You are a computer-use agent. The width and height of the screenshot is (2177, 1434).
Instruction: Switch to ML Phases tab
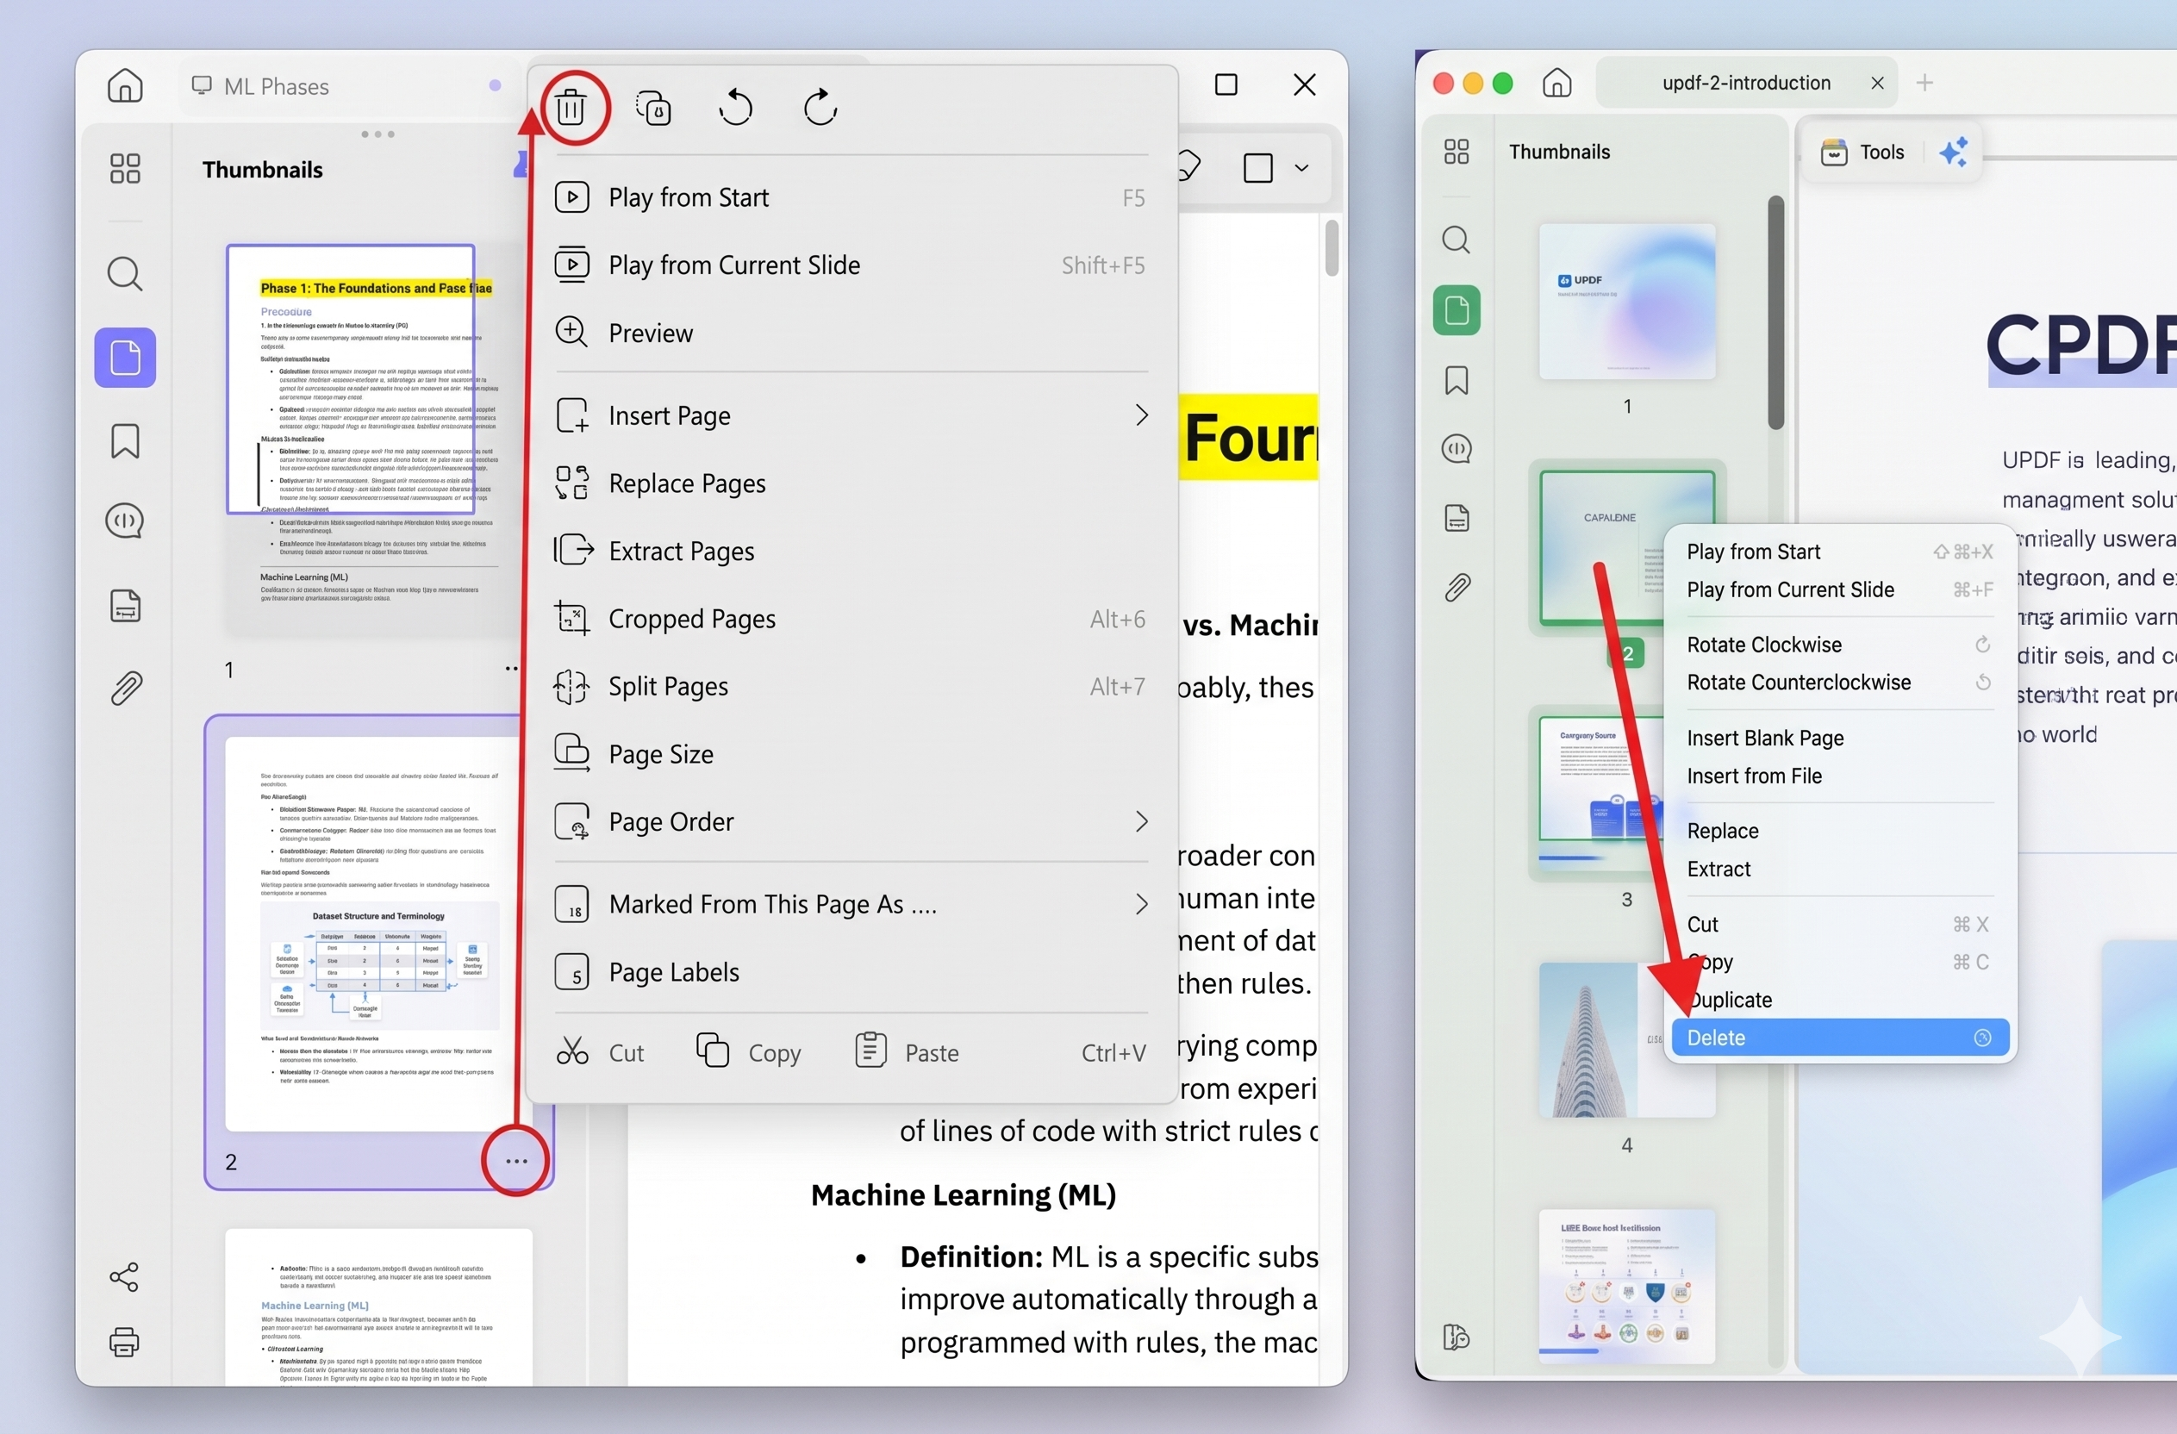(x=347, y=86)
